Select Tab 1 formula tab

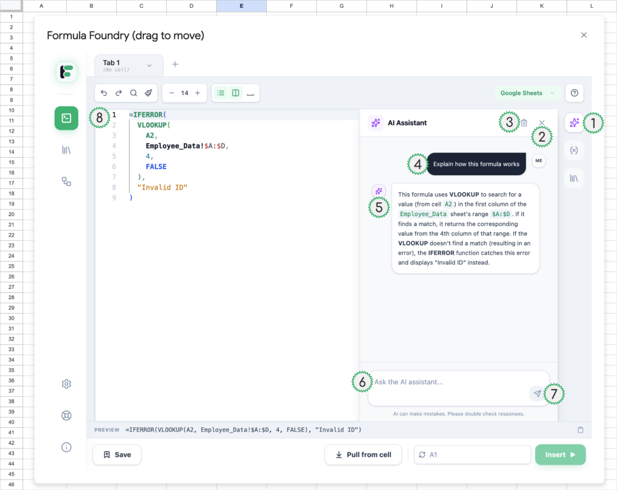pyautogui.click(x=117, y=65)
